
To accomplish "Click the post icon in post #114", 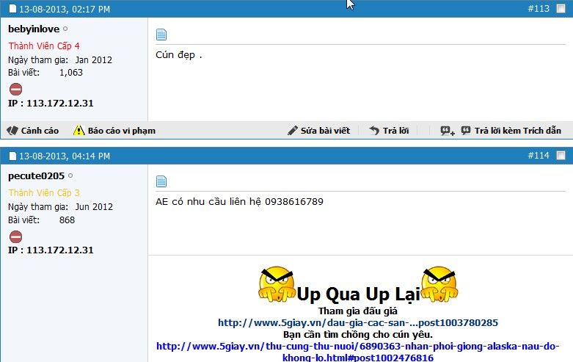I will (x=161, y=181).
